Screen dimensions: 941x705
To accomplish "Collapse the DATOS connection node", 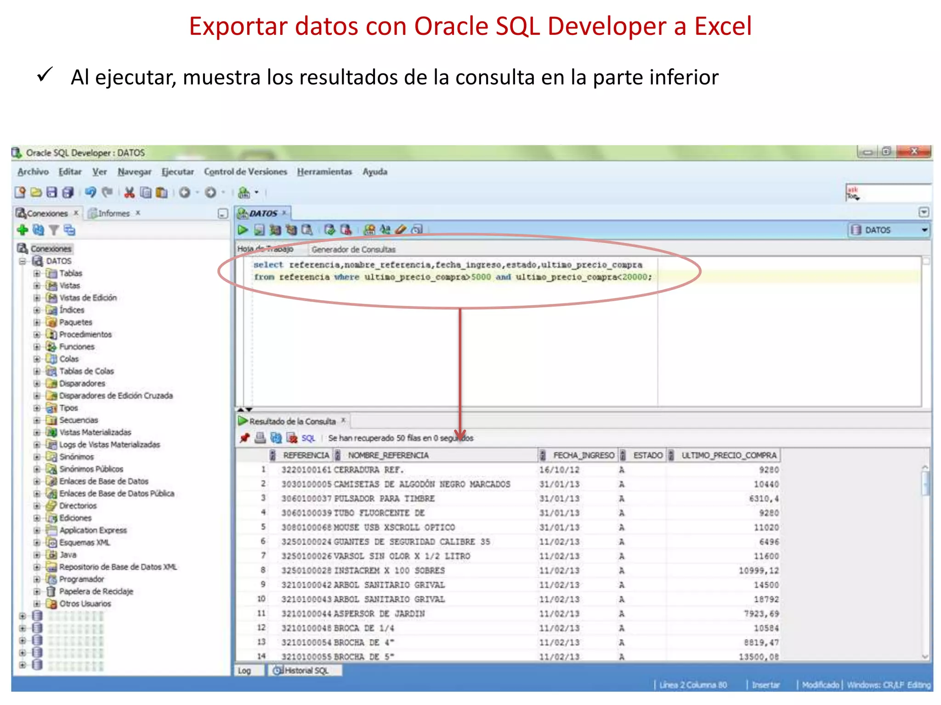I will (22, 261).
